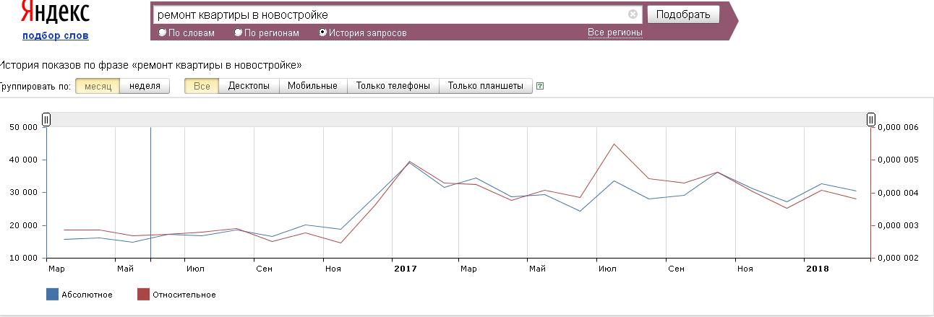Group the data by 'неделя'
The height and width of the screenshot is (317, 934).
[x=145, y=86]
